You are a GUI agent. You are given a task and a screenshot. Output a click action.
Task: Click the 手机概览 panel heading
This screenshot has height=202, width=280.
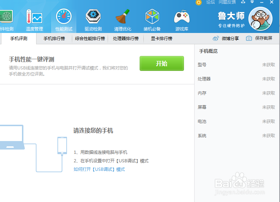[x=208, y=51]
